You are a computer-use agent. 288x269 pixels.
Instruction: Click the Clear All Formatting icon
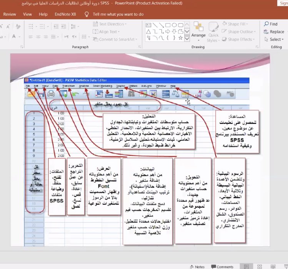click(18, 26)
